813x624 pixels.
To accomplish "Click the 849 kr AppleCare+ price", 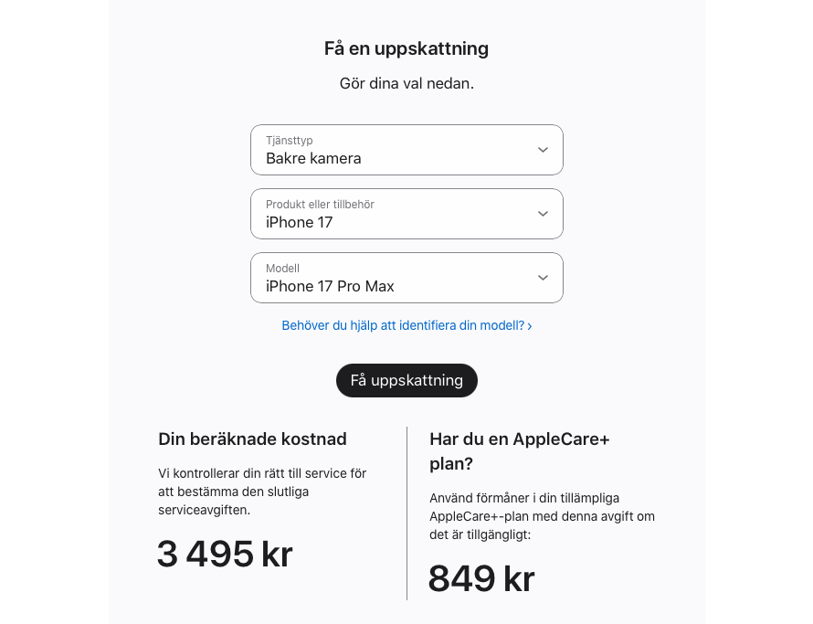I will point(481,578).
